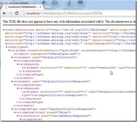Collapse the last s:sequence node at bottom

20,120
